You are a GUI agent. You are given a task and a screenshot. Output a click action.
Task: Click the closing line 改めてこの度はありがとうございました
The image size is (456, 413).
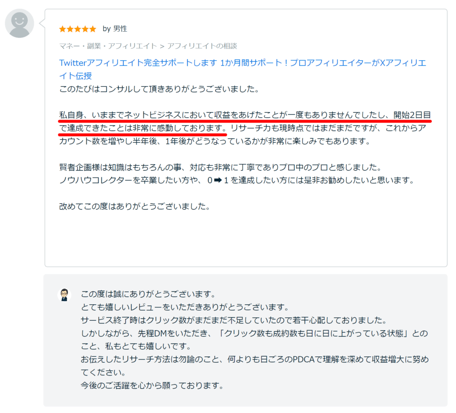point(134,206)
